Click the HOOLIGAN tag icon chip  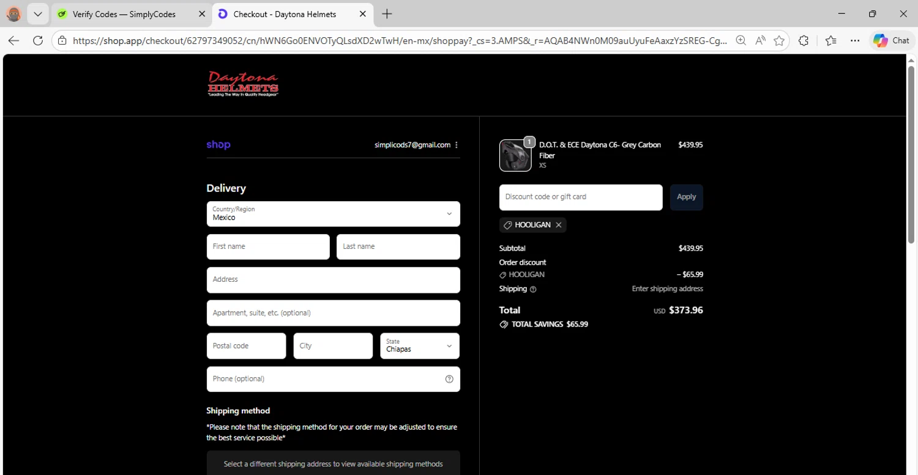click(x=507, y=225)
